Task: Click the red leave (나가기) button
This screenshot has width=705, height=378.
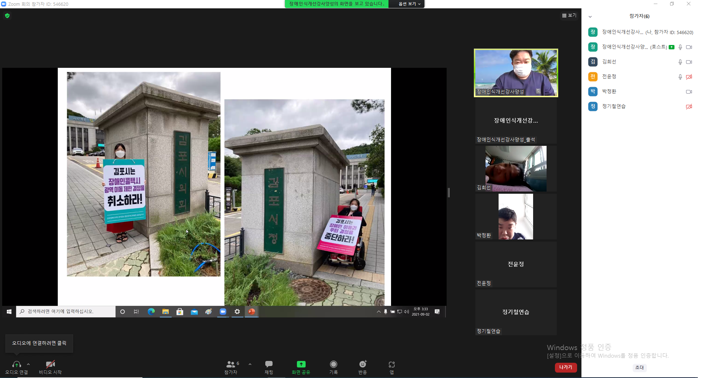Action: (x=566, y=367)
